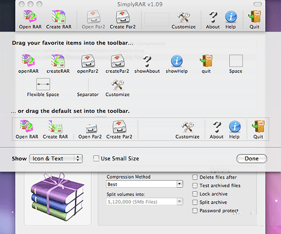Click Quit in the top toolbar
The width and height of the screenshot is (281, 234).
click(254, 20)
